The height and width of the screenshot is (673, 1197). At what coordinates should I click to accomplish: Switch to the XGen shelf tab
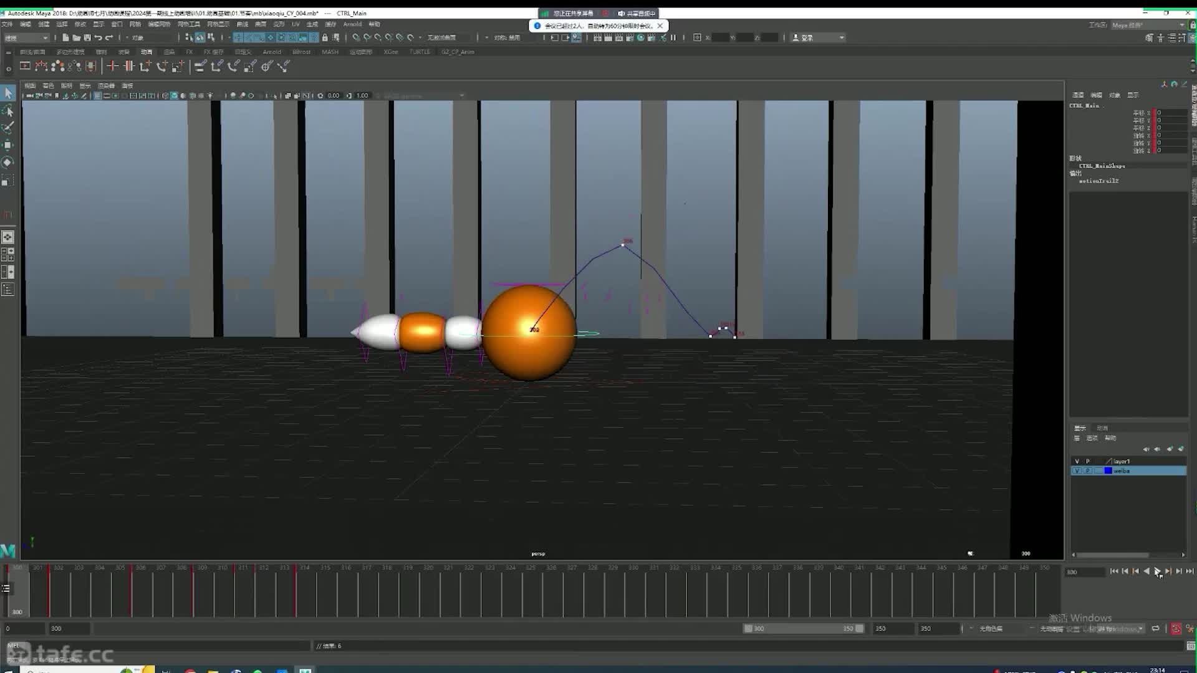click(391, 52)
